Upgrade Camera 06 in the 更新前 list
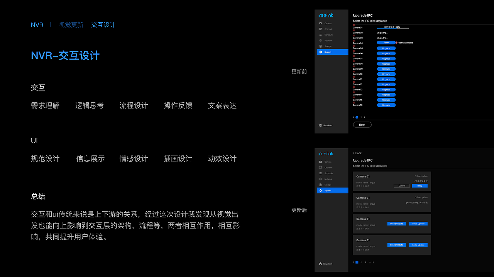The image size is (494, 277). (386, 53)
